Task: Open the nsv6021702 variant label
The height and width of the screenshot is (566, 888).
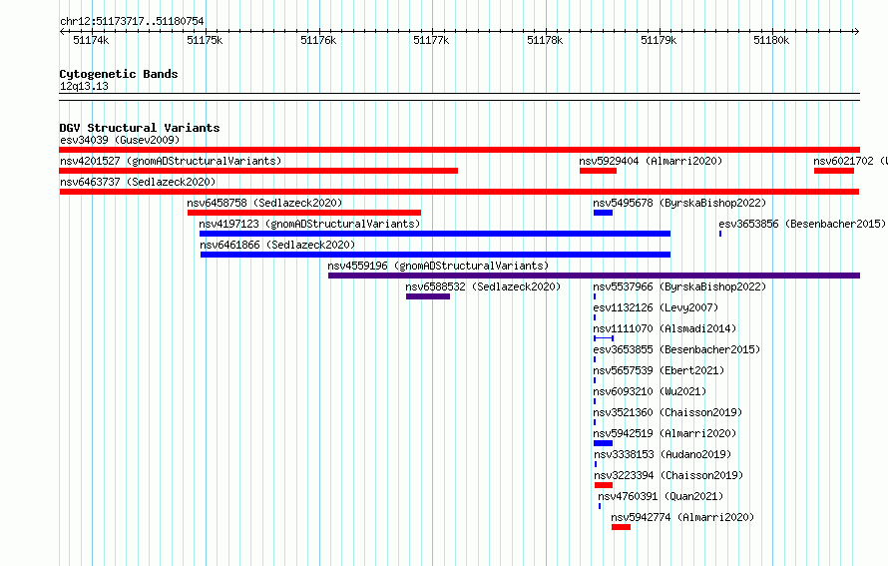Action: click(x=850, y=161)
